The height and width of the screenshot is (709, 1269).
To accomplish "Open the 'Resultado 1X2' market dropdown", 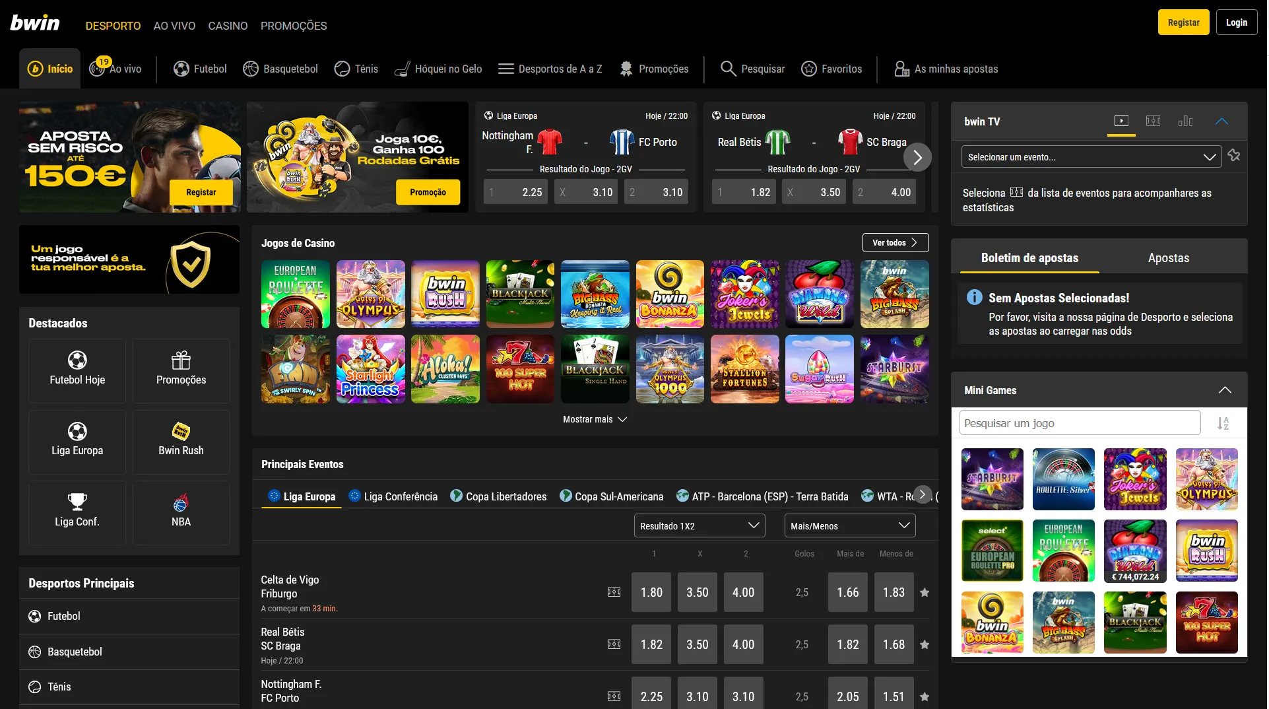I will pos(700,526).
